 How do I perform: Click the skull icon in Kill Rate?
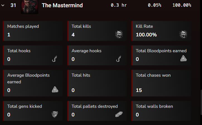[183, 34]
